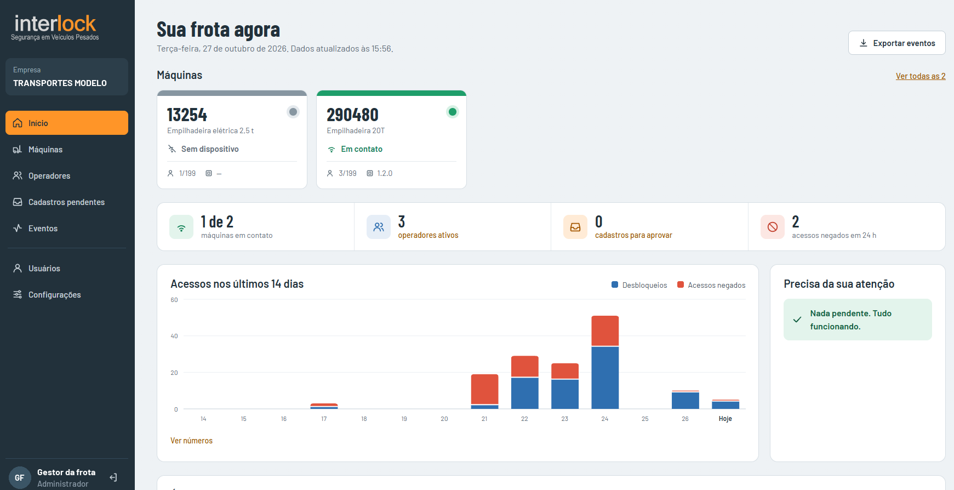Click the interlock logo
Viewport: 954px width, 490px height.
click(55, 27)
